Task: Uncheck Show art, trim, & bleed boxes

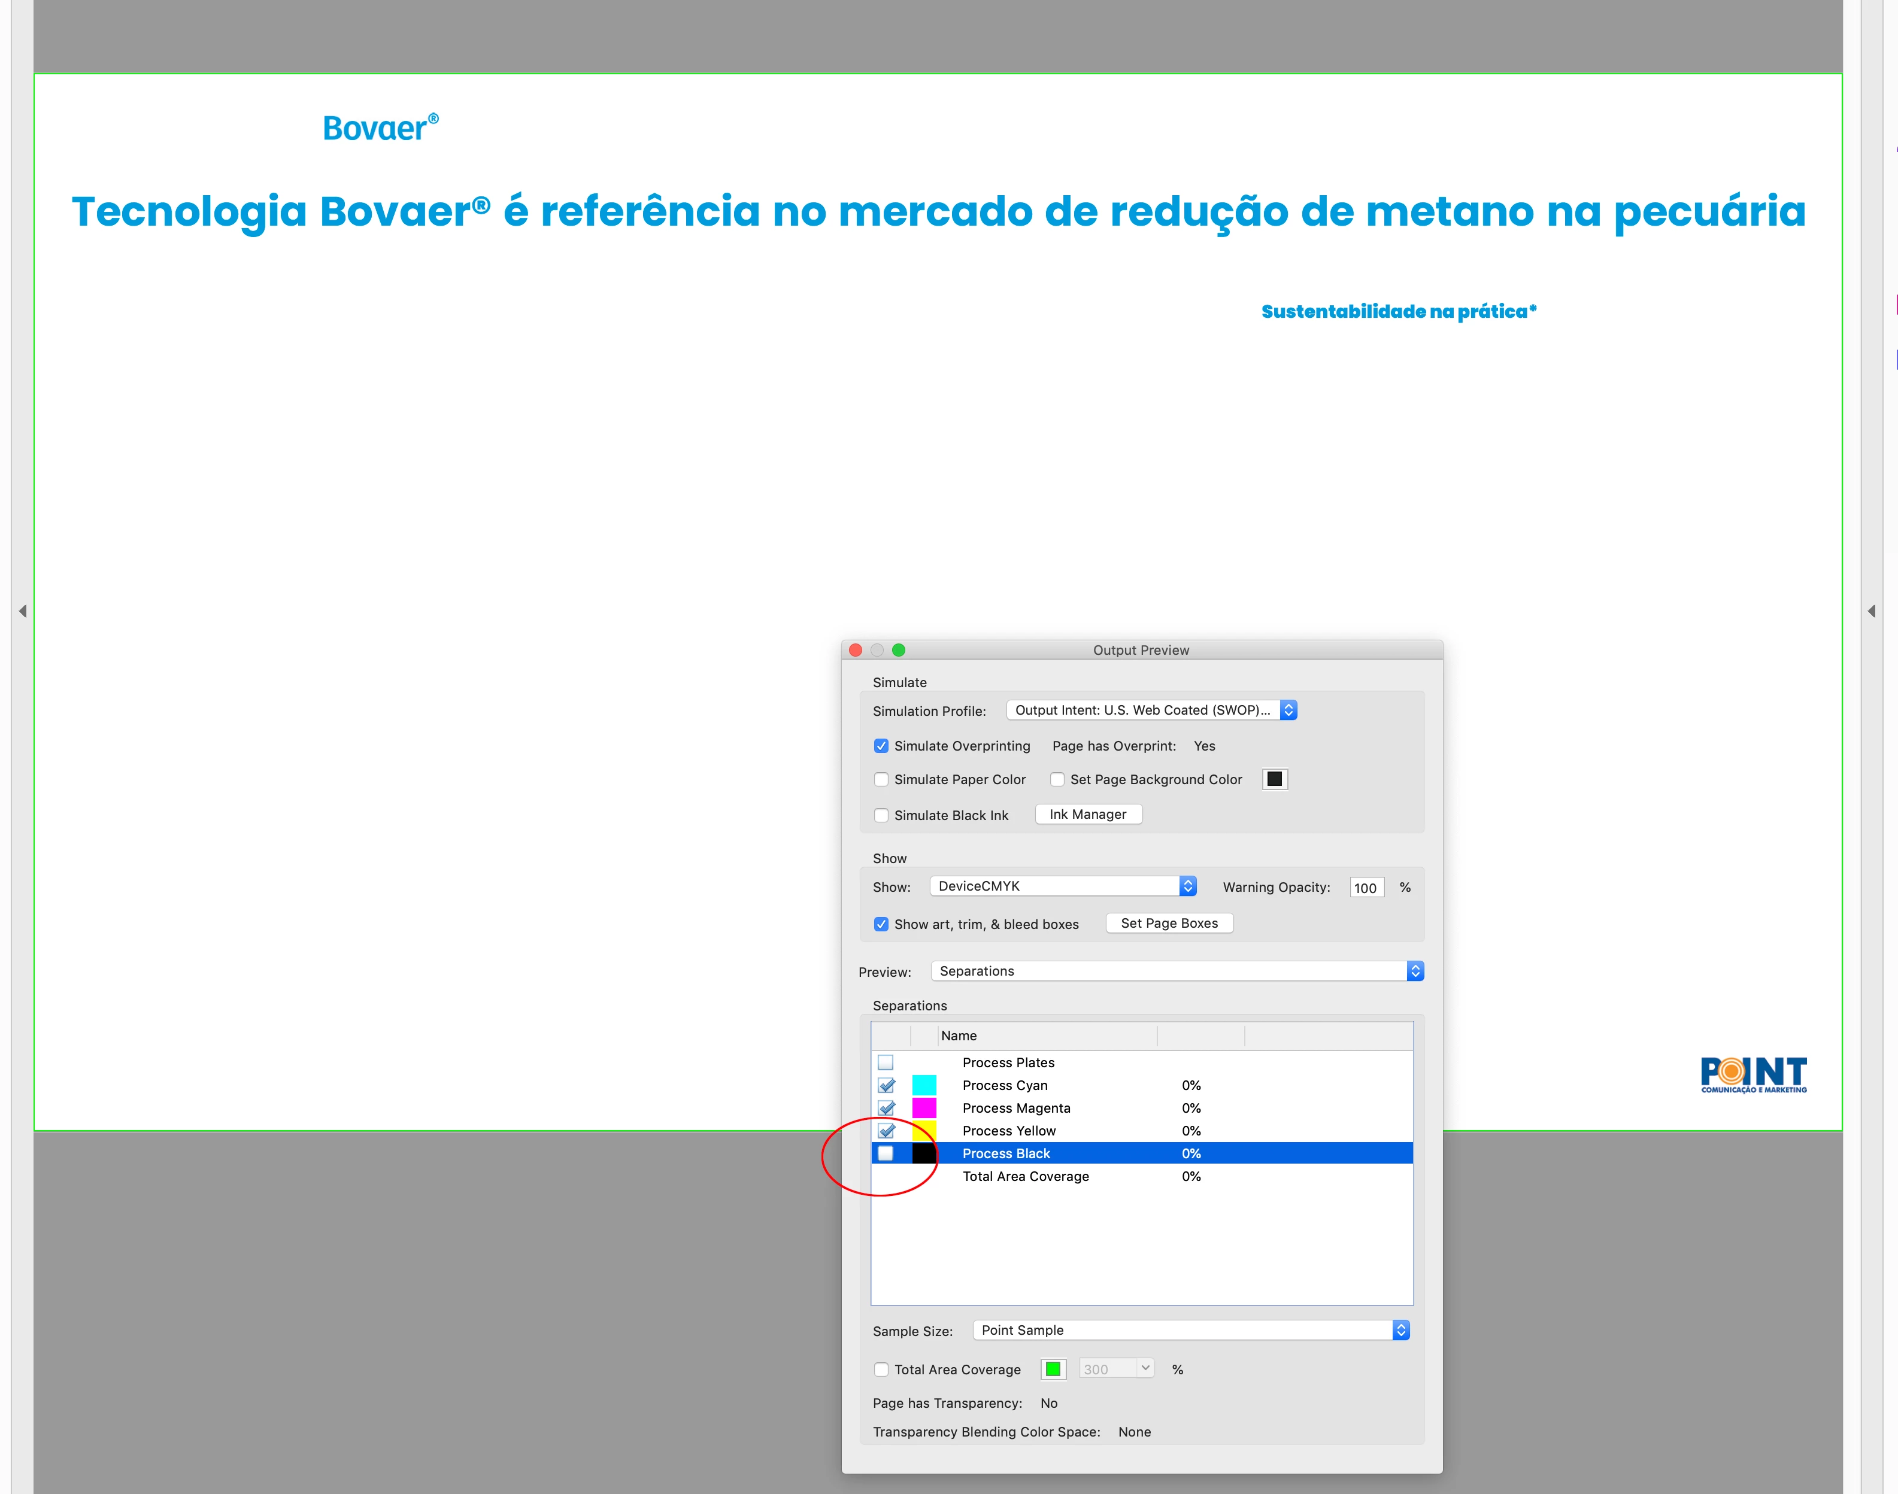Action: 881,925
